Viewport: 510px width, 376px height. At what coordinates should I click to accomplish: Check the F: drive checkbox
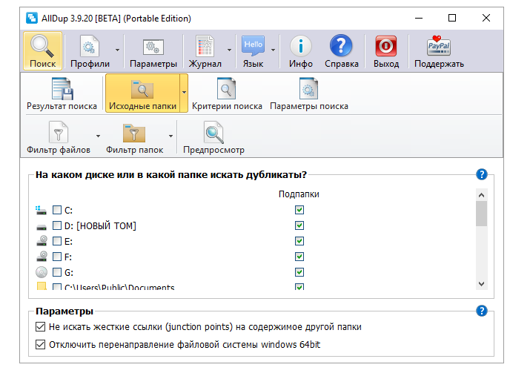pyautogui.click(x=57, y=257)
